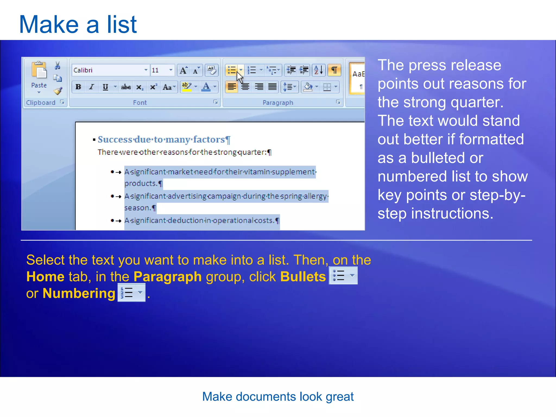556x417 pixels.
Task: Select the Format Painter brush
Action: [58, 91]
